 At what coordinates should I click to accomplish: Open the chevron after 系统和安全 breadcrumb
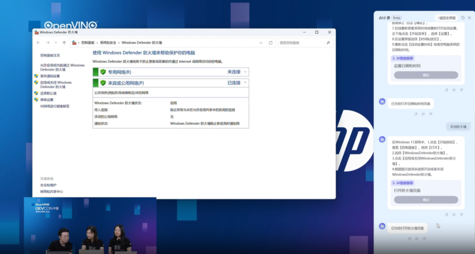pos(119,43)
